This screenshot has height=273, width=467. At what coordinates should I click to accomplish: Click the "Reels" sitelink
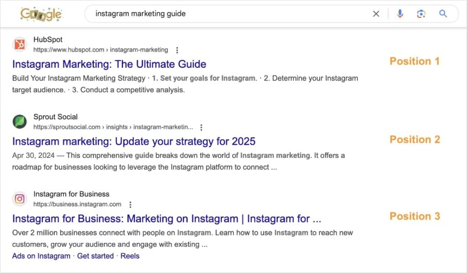(x=130, y=256)
